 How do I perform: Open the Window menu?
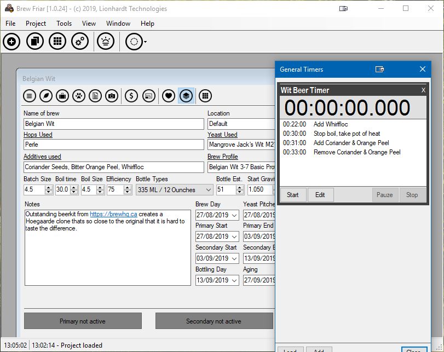118,24
